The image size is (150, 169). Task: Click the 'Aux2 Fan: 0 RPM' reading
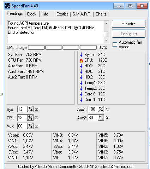[23, 77]
